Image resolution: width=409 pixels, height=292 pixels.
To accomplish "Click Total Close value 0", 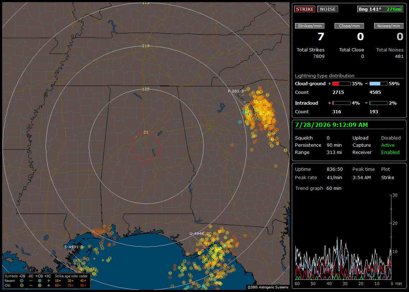I will point(362,56).
